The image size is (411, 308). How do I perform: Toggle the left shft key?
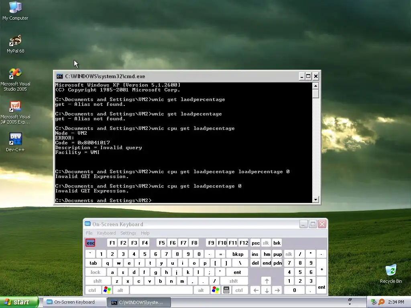click(x=98, y=281)
